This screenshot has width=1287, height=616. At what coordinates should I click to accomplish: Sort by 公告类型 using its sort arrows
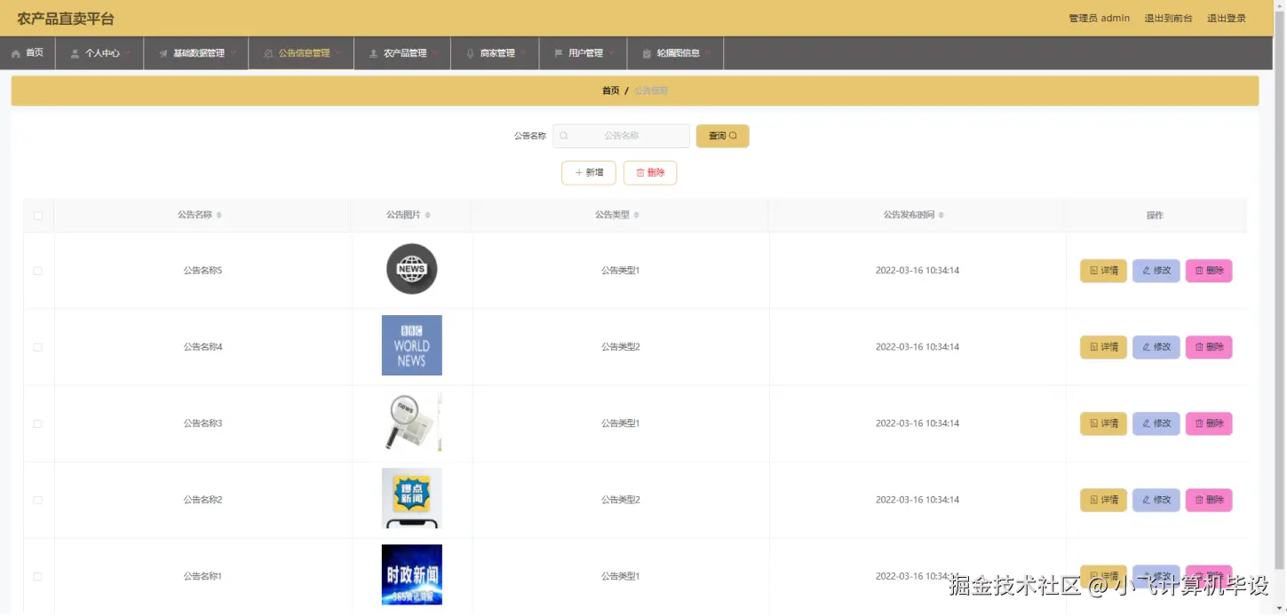pyautogui.click(x=637, y=215)
